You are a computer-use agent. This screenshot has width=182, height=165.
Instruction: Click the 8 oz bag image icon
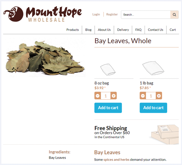108,69
